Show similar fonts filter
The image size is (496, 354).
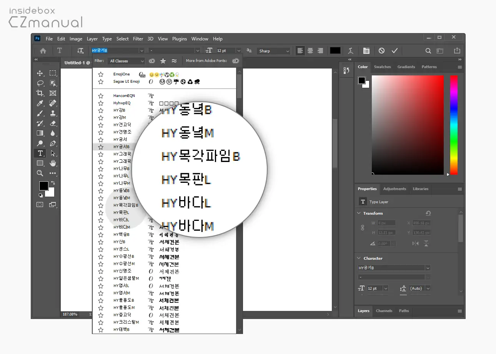(x=174, y=61)
